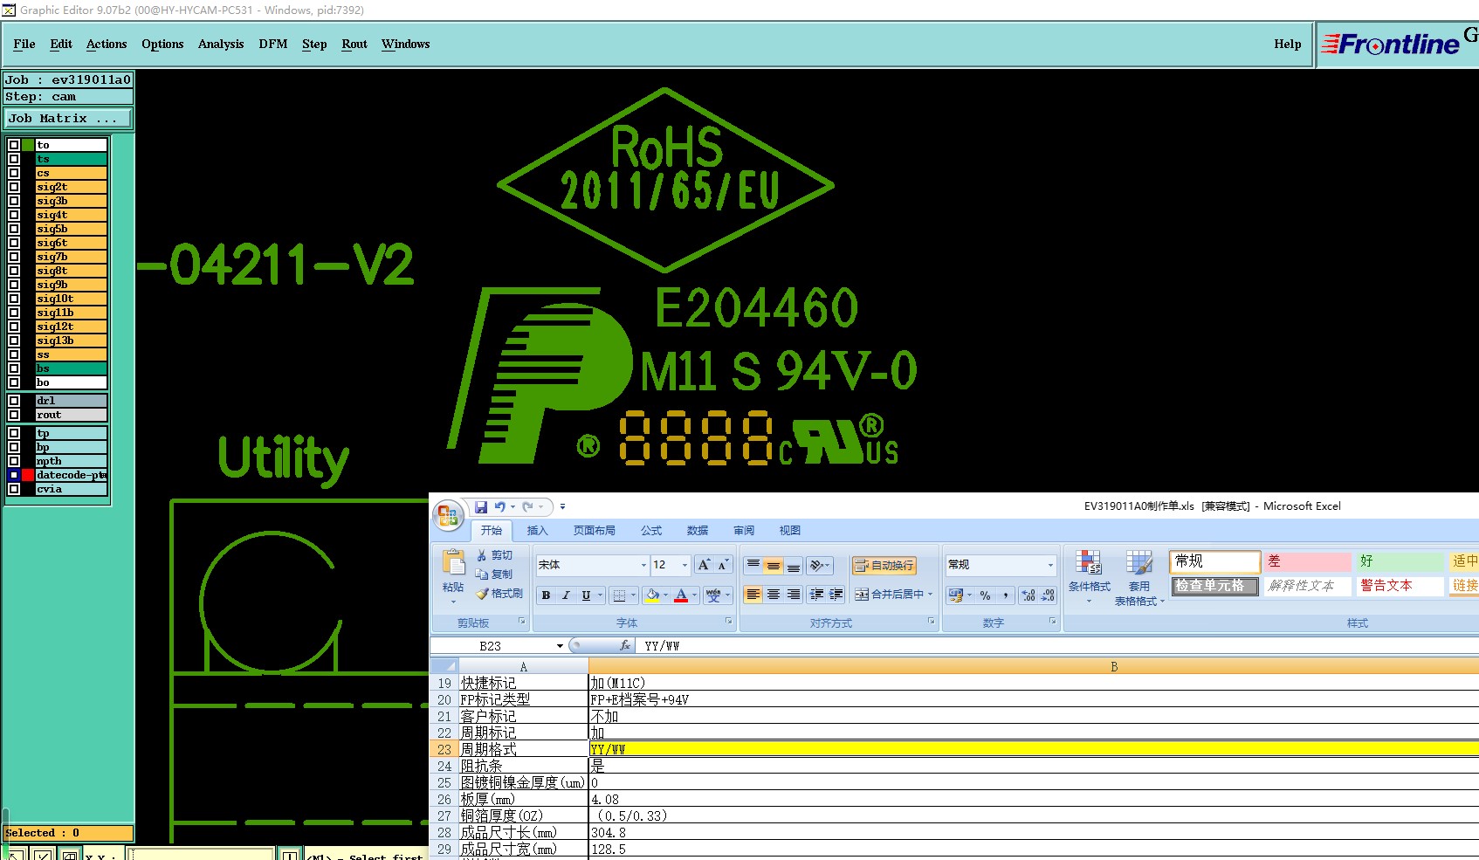The height and width of the screenshot is (860, 1479).
Task: Apply cell borders
Action: 619,595
